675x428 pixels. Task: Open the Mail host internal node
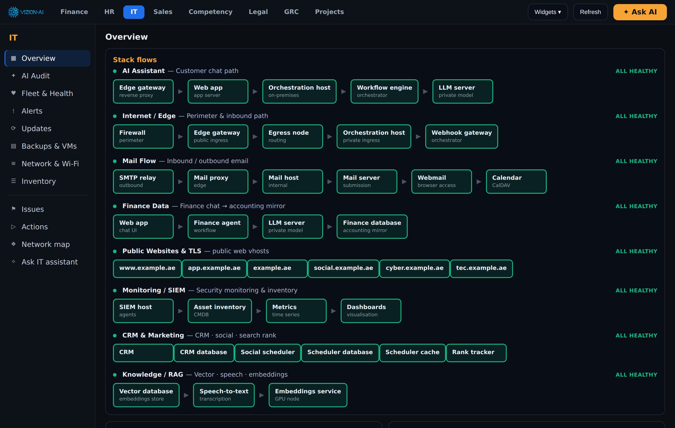(292, 181)
